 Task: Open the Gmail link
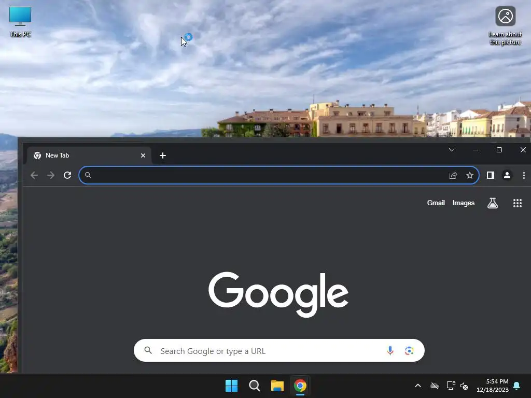pyautogui.click(x=436, y=203)
